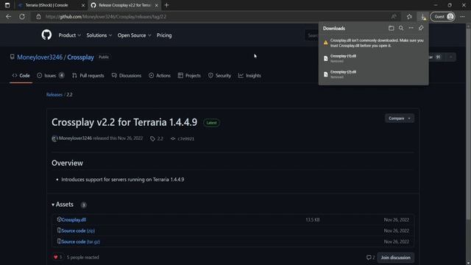Screen dimensions: 471x265
Task: Click the site info lock icon
Action: [38, 17]
